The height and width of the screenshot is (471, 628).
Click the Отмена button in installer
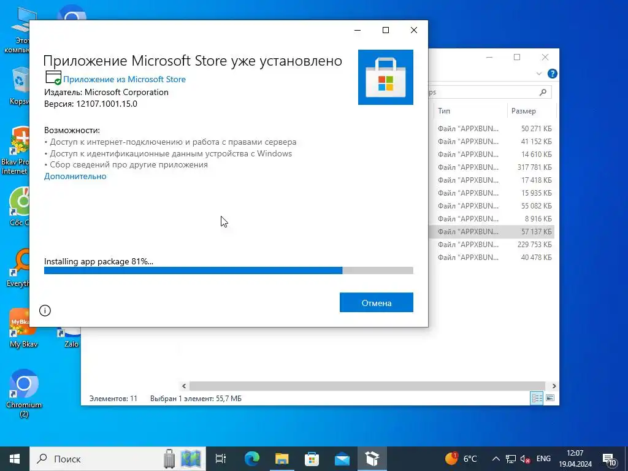click(376, 302)
